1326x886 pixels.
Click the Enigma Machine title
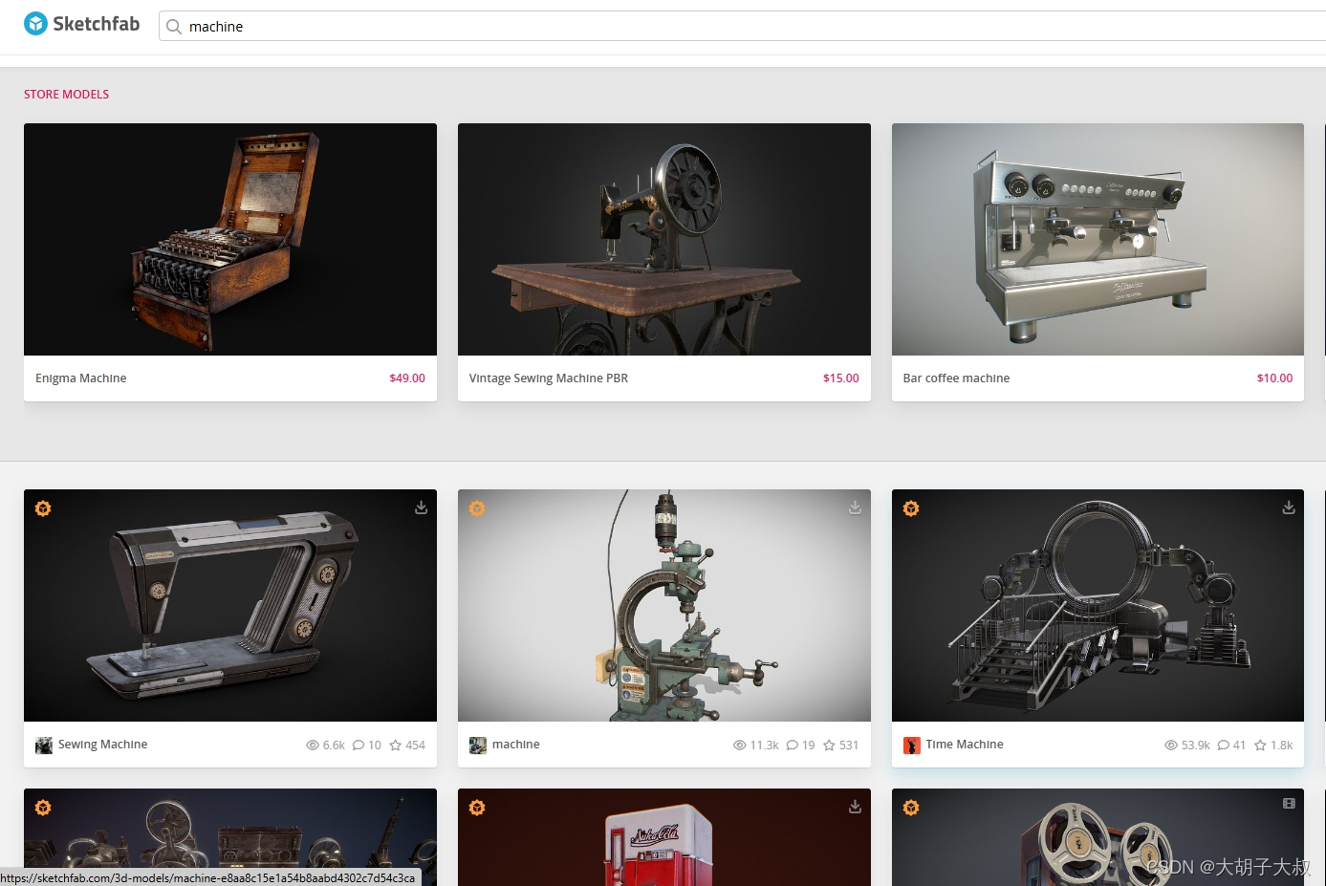(81, 378)
